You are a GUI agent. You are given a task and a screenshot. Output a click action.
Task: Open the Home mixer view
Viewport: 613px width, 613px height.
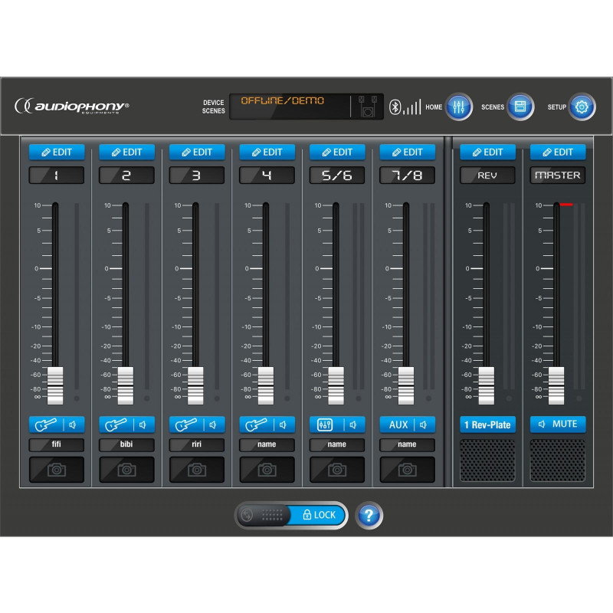458,107
